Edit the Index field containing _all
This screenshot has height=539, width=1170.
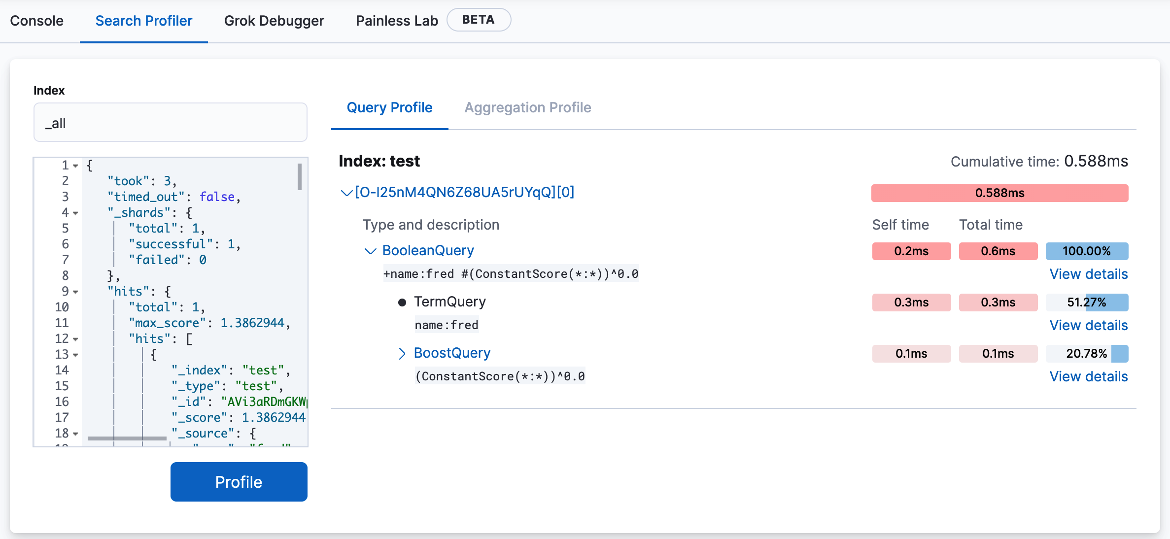pyautogui.click(x=170, y=122)
